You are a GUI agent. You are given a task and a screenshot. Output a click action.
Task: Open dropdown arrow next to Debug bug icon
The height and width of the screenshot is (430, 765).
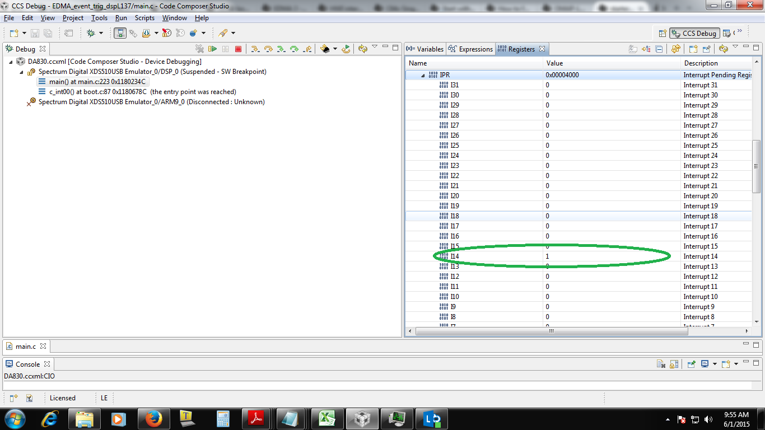[101, 33]
